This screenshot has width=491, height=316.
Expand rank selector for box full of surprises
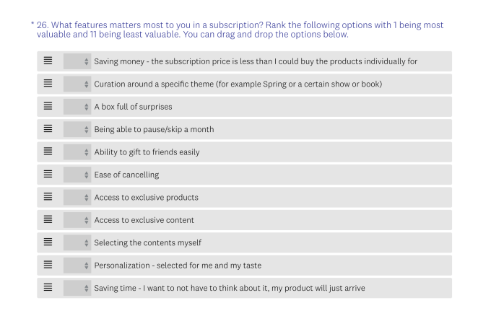tap(77, 106)
